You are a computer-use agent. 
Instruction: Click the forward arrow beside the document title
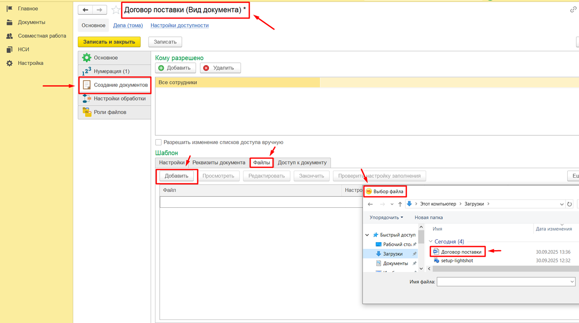click(99, 10)
